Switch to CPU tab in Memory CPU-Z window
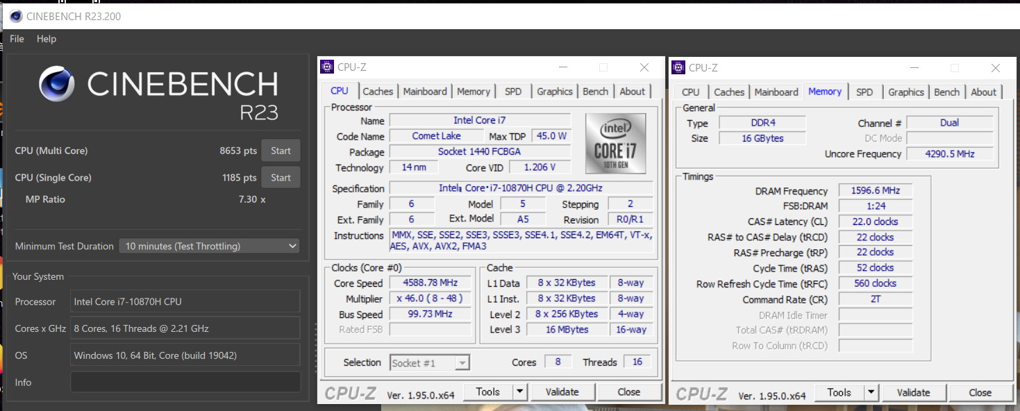 click(x=691, y=92)
